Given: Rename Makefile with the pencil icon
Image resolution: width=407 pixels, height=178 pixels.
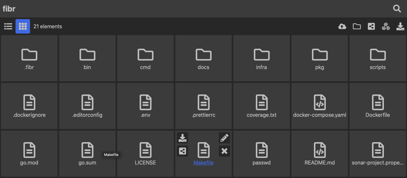Looking at the screenshot, I should 224,138.
